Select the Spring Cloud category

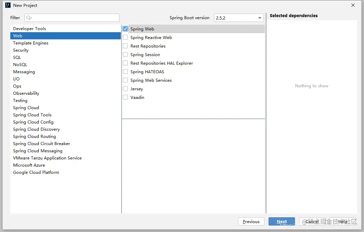(x=66, y=107)
